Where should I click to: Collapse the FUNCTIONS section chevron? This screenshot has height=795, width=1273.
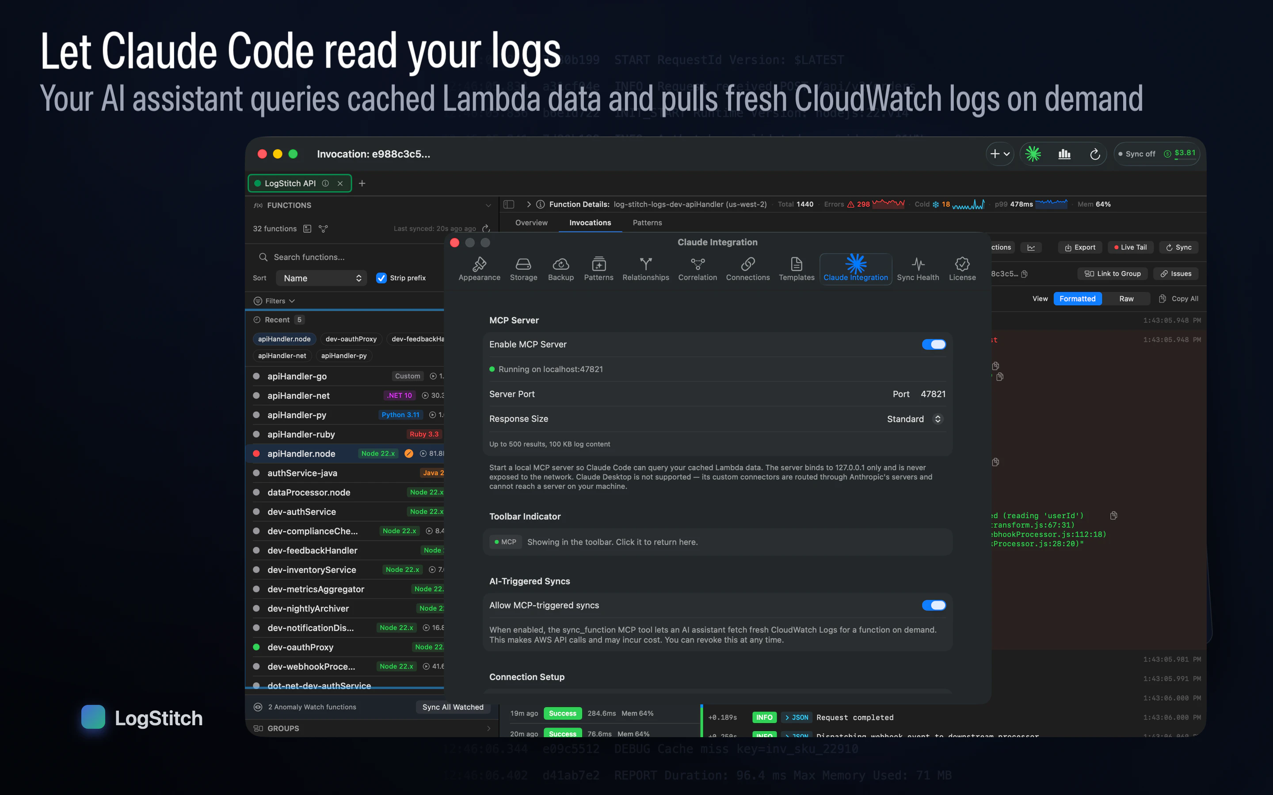(488, 205)
